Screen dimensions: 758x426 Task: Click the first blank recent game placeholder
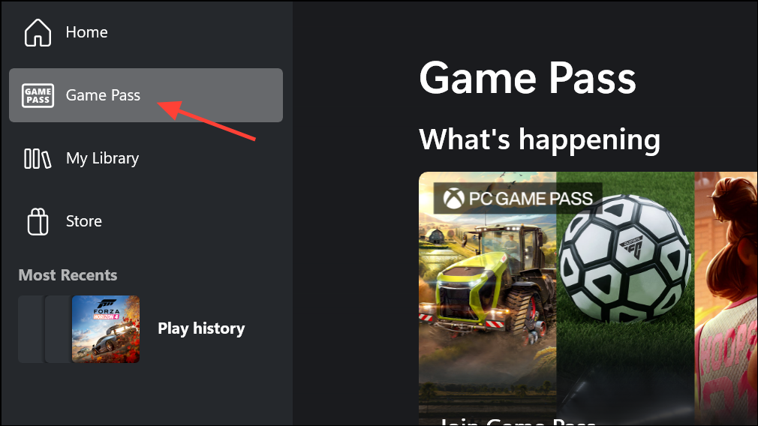pos(31,329)
